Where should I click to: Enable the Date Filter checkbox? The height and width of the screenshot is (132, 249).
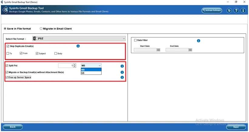point(135,40)
